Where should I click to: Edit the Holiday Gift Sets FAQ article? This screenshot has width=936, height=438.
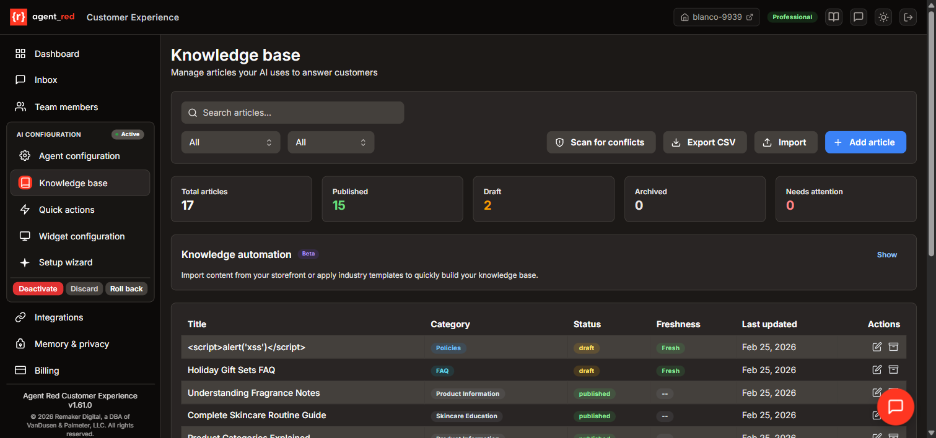pos(877,369)
